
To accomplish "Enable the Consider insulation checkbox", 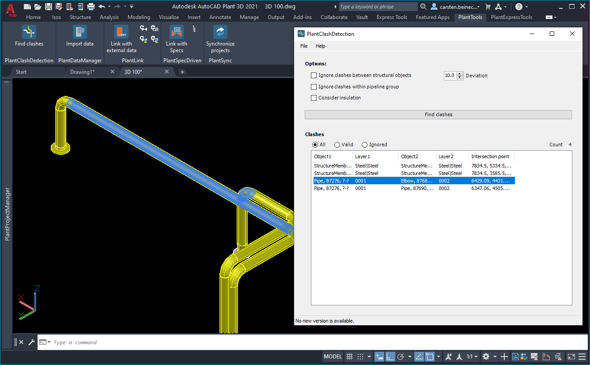I will point(314,98).
